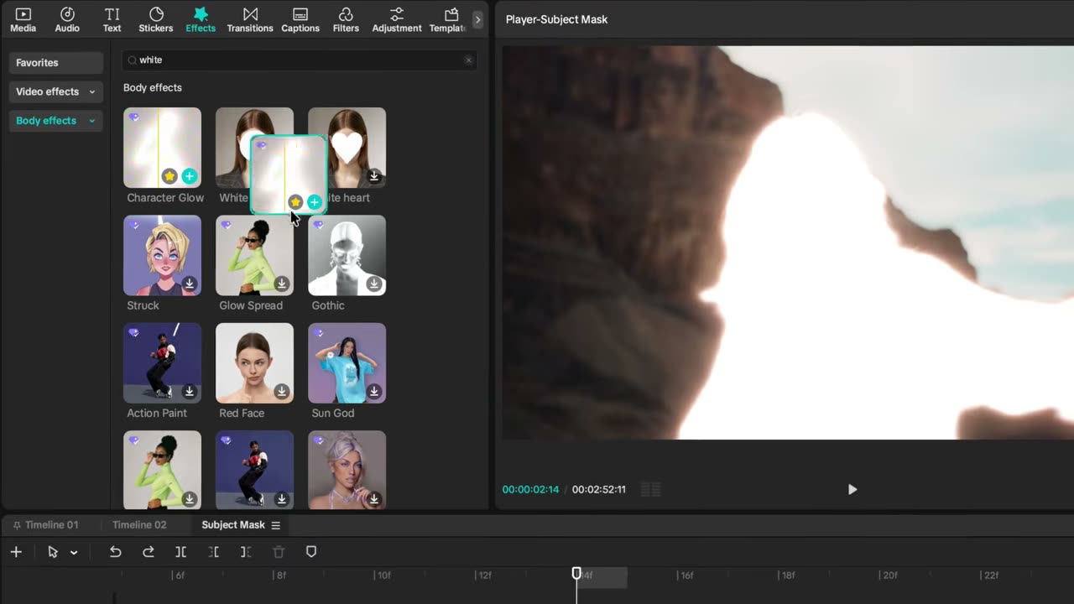The image size is (1074, 604).
Task: Play the preview with the play button
Action: click(x=852, y=489)
